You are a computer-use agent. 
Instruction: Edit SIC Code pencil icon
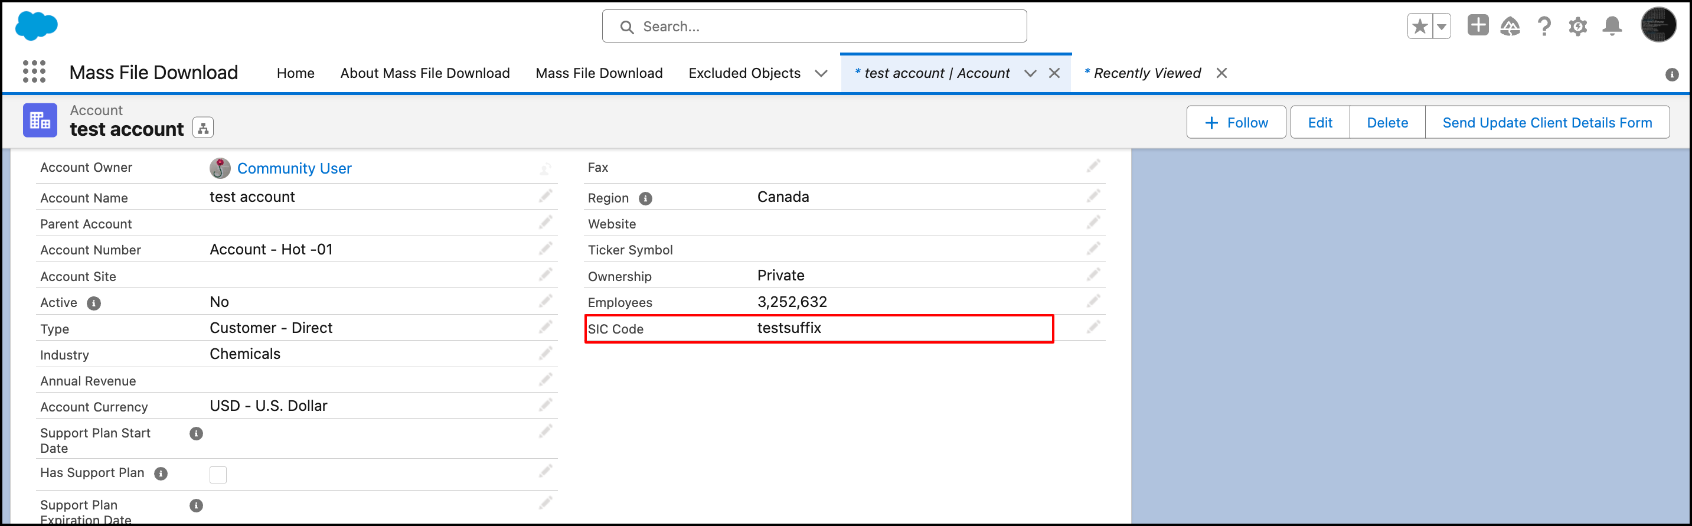[x=1093, y=327]
